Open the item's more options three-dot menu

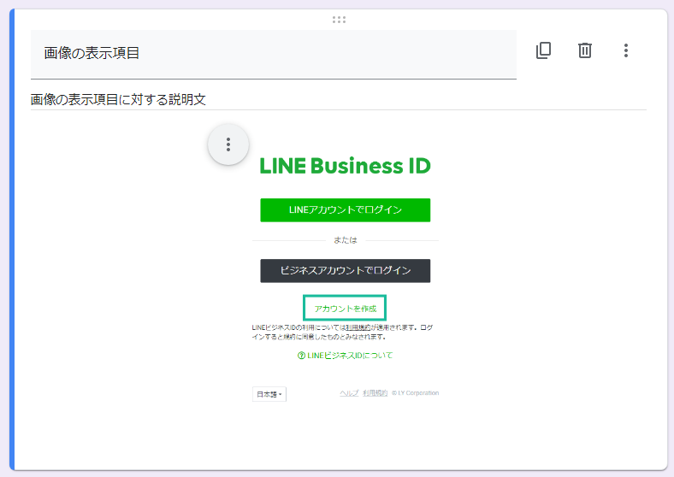(x=626, y=50)
